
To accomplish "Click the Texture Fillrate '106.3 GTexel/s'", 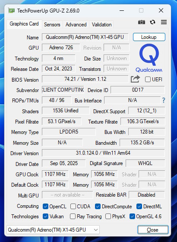I will pyautogui.click(x=143, y=121).
